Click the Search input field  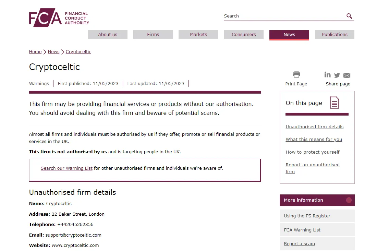coord(284,16)
